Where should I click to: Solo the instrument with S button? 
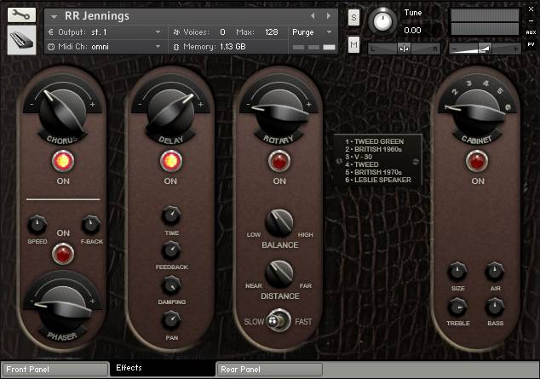pyautogui.click(x=353, y=17)
